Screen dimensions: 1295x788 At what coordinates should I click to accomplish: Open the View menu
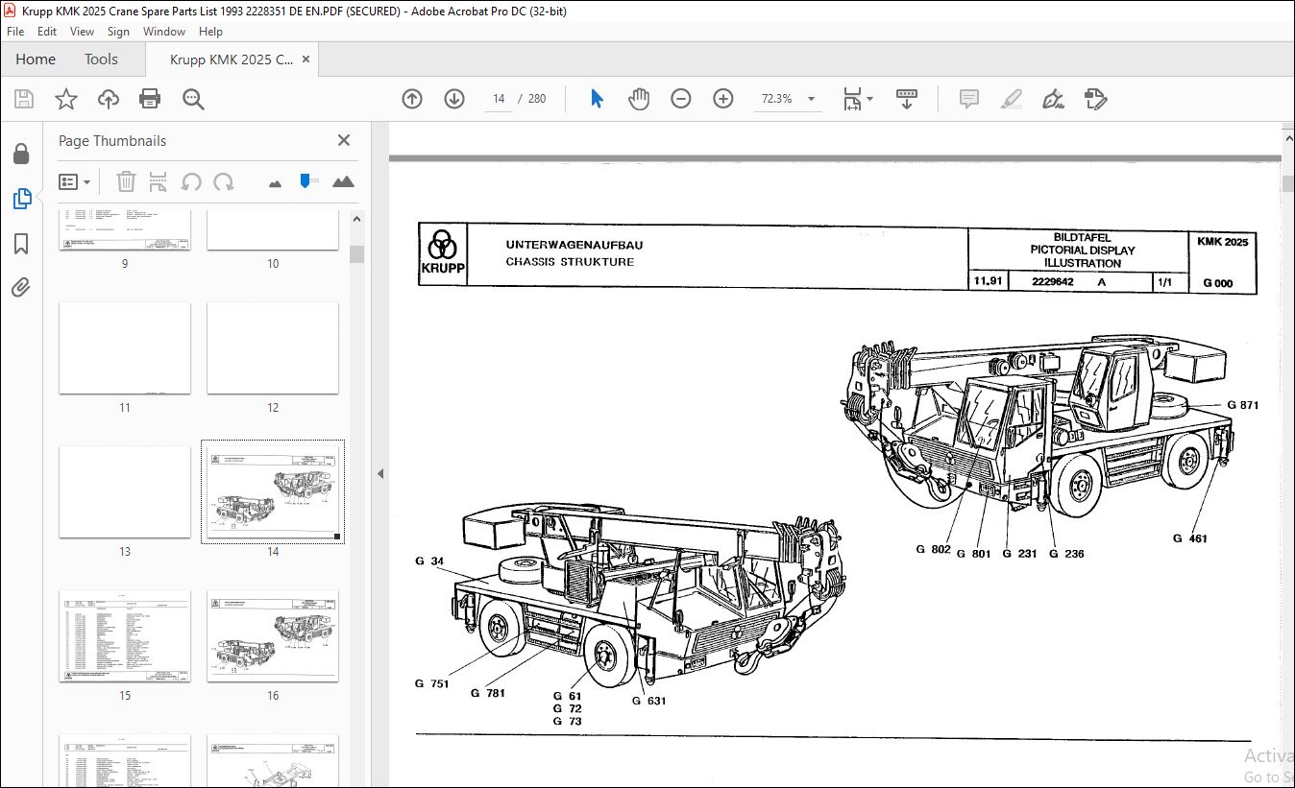point(82,32)
